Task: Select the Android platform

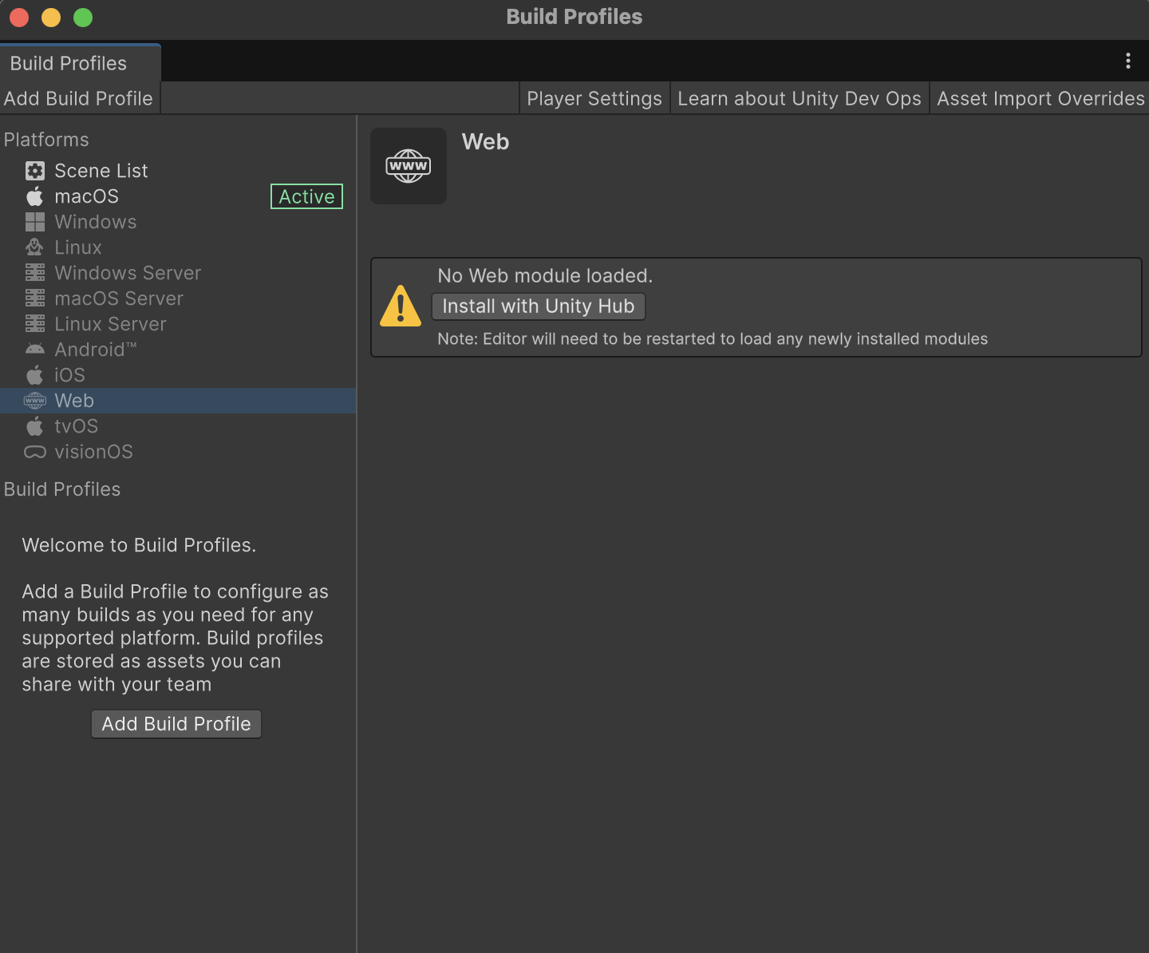Action: point(178,350)
